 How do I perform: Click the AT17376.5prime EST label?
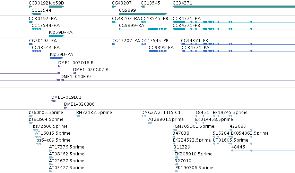67,147
